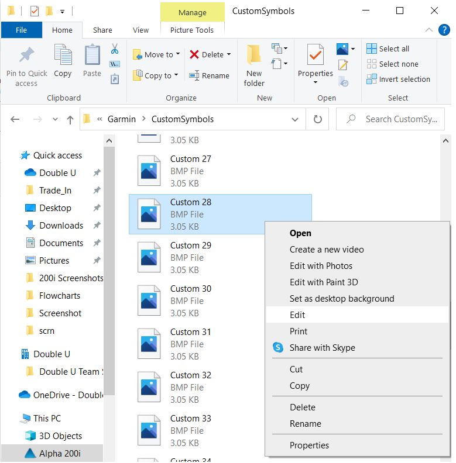Switch to the View ribbon tab
Viewport: 456px width, 463px height.
pyautogui.click(x=141, y=30)
